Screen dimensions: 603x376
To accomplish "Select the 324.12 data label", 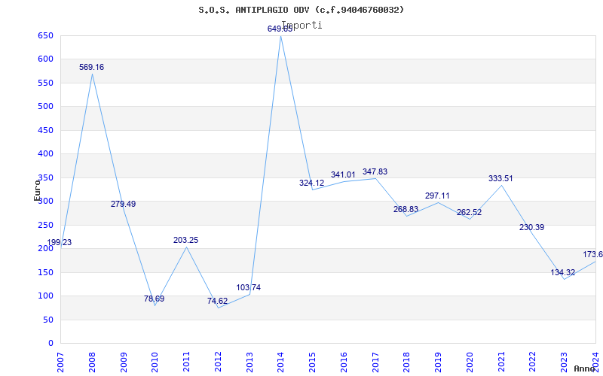I will click(x=311, y=183).
